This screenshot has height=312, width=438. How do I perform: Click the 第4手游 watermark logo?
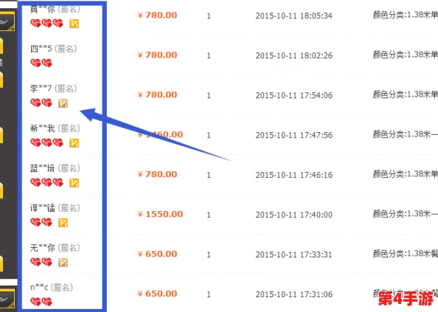[x=406, y=299]
